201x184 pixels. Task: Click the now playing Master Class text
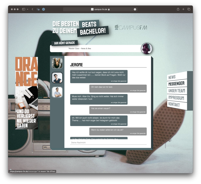pyautogui.click(x=80, y=48)
